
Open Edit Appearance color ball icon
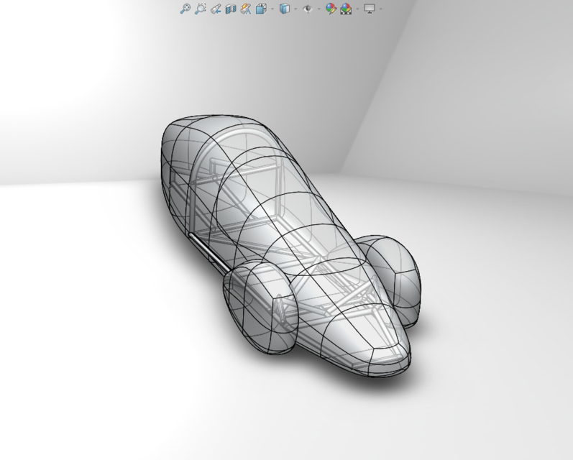point(331,9)
